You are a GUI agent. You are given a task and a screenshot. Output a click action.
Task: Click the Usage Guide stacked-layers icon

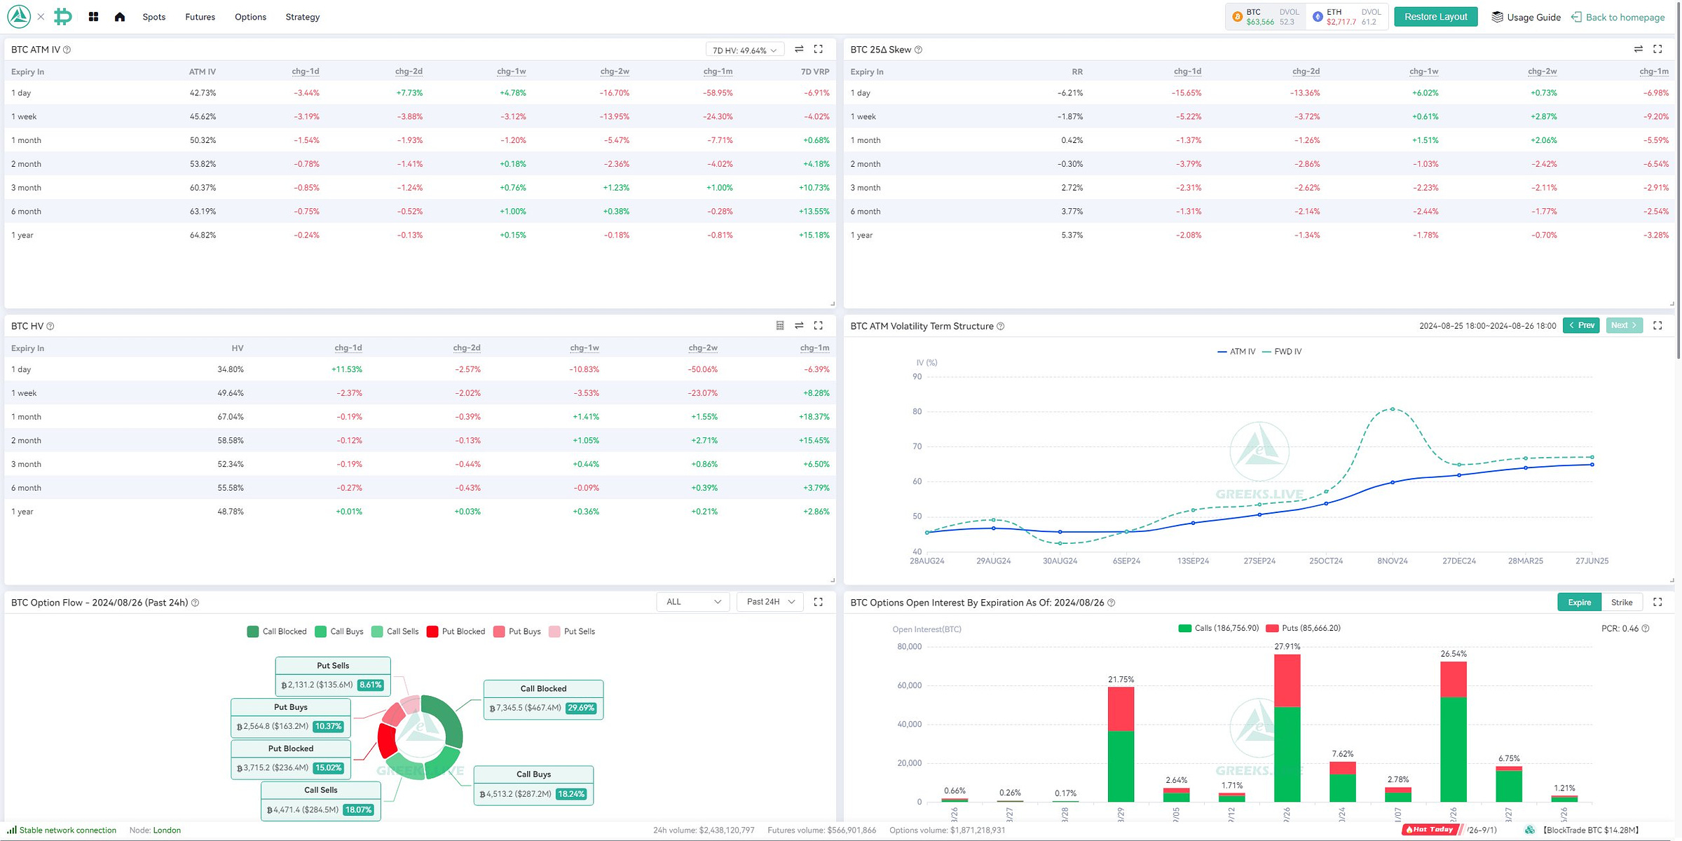pyautogui.click(x=1497, y=17)
